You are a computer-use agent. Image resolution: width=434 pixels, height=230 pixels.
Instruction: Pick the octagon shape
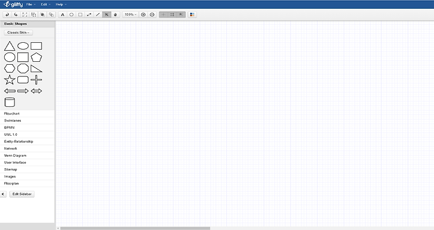[23, 68]
